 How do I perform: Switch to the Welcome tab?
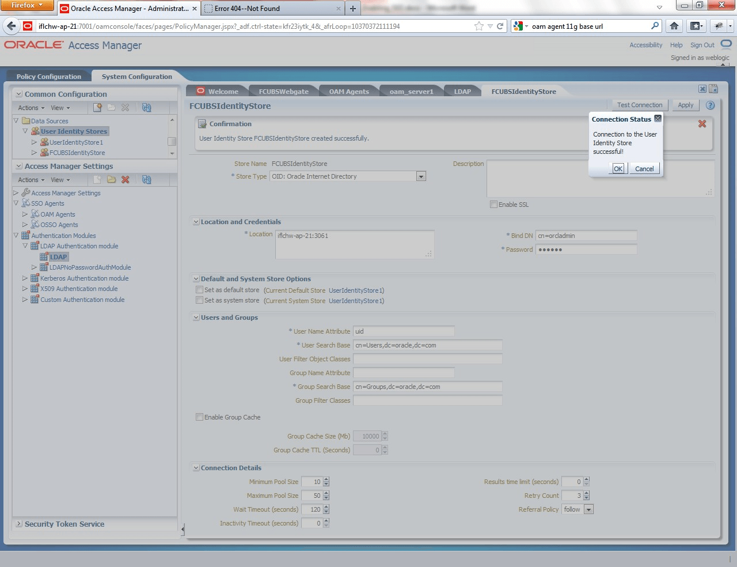(217, 91)
